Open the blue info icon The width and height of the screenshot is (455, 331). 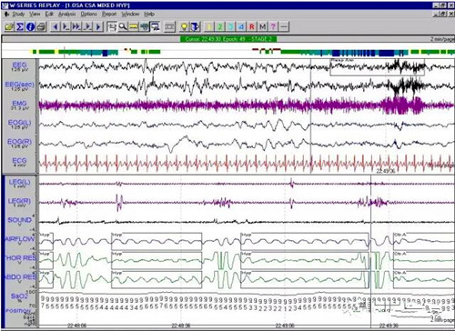click(x=30, y=26)
